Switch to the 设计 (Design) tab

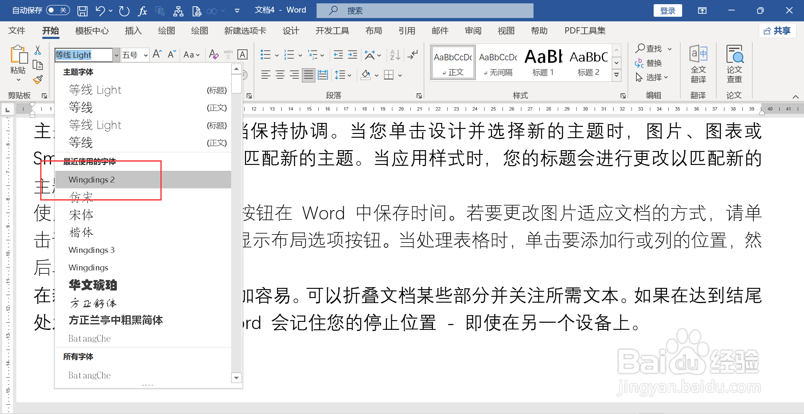(x=291, y=31)
